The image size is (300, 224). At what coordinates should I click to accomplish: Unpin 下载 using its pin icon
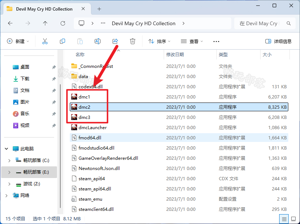tap(54, 79)
